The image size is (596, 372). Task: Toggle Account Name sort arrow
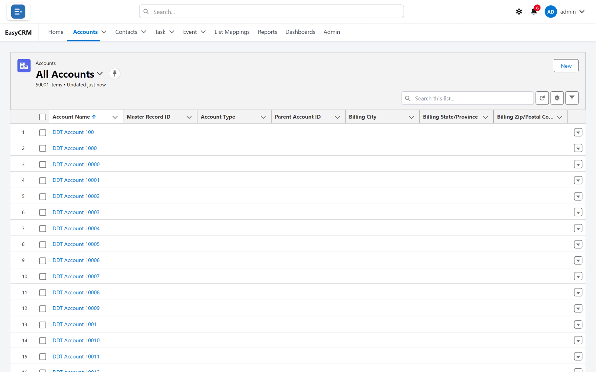(94, 117)
